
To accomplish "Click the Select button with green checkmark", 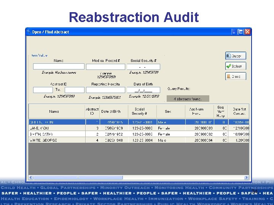I will coord(236,66).
